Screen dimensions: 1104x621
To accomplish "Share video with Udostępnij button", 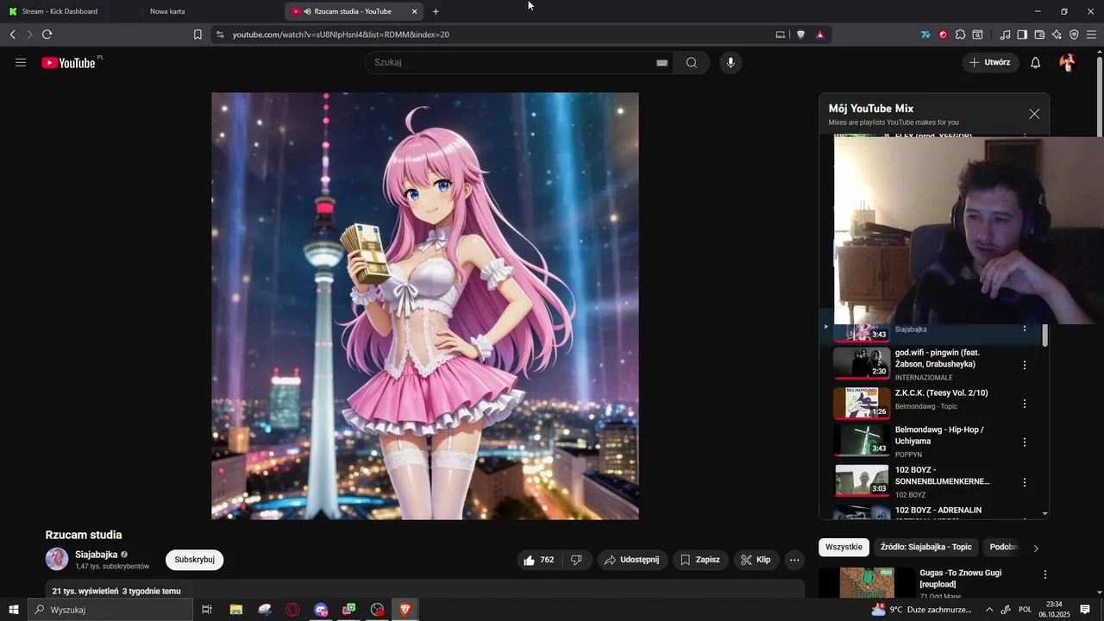I will point(632,560).
